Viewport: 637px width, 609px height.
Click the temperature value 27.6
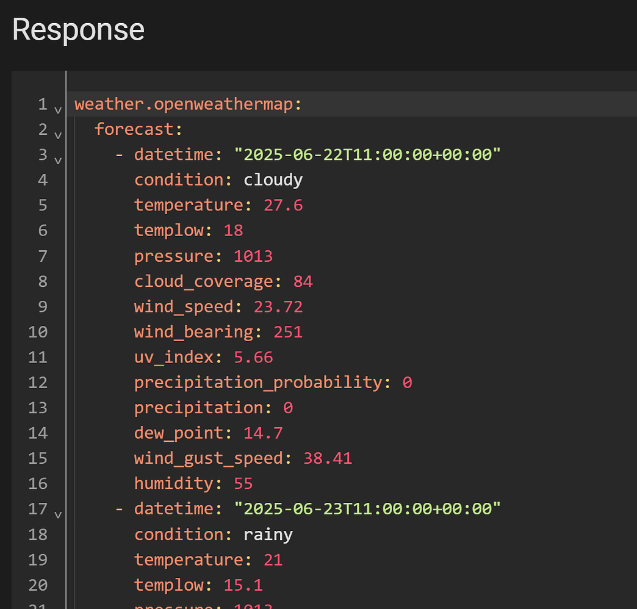283,205
